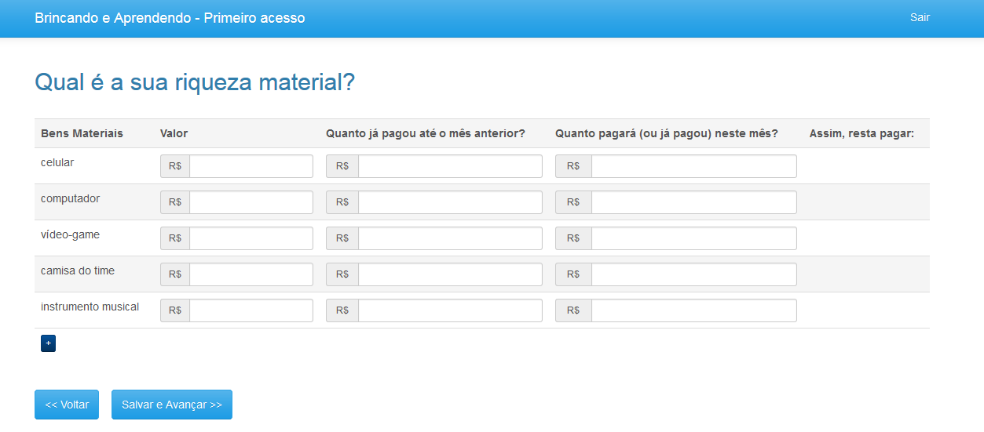Click R$ prefix of celular Valor field
This screenshot has width=984, height=432.
(x=175, y=166)
